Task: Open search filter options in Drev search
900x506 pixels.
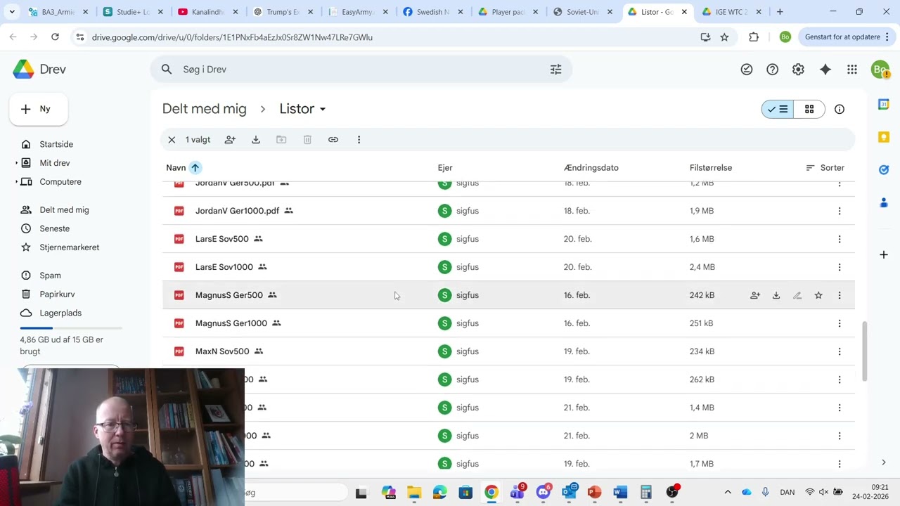Action: click(x=555, y=70)
